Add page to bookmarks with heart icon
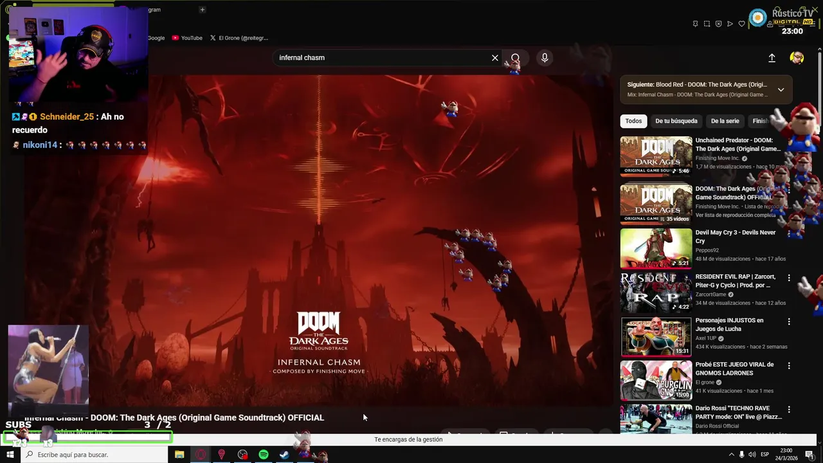This screenshot has height=463, width=823. point(741,24)
